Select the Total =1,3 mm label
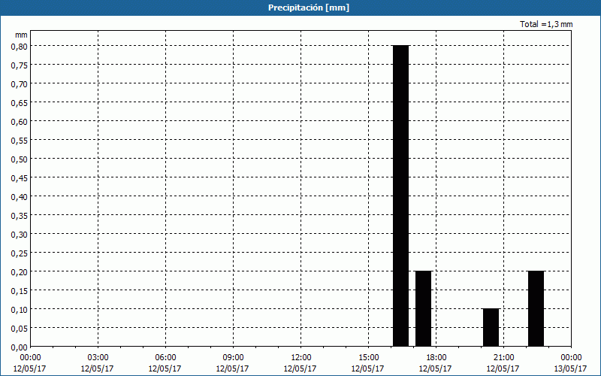Viewport: 601px width, 376px height. [546, 24]
